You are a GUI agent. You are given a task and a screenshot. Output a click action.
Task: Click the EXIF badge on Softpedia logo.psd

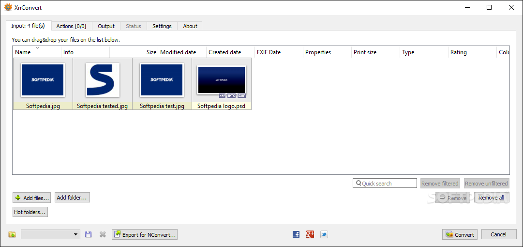[x=241, y=96]
